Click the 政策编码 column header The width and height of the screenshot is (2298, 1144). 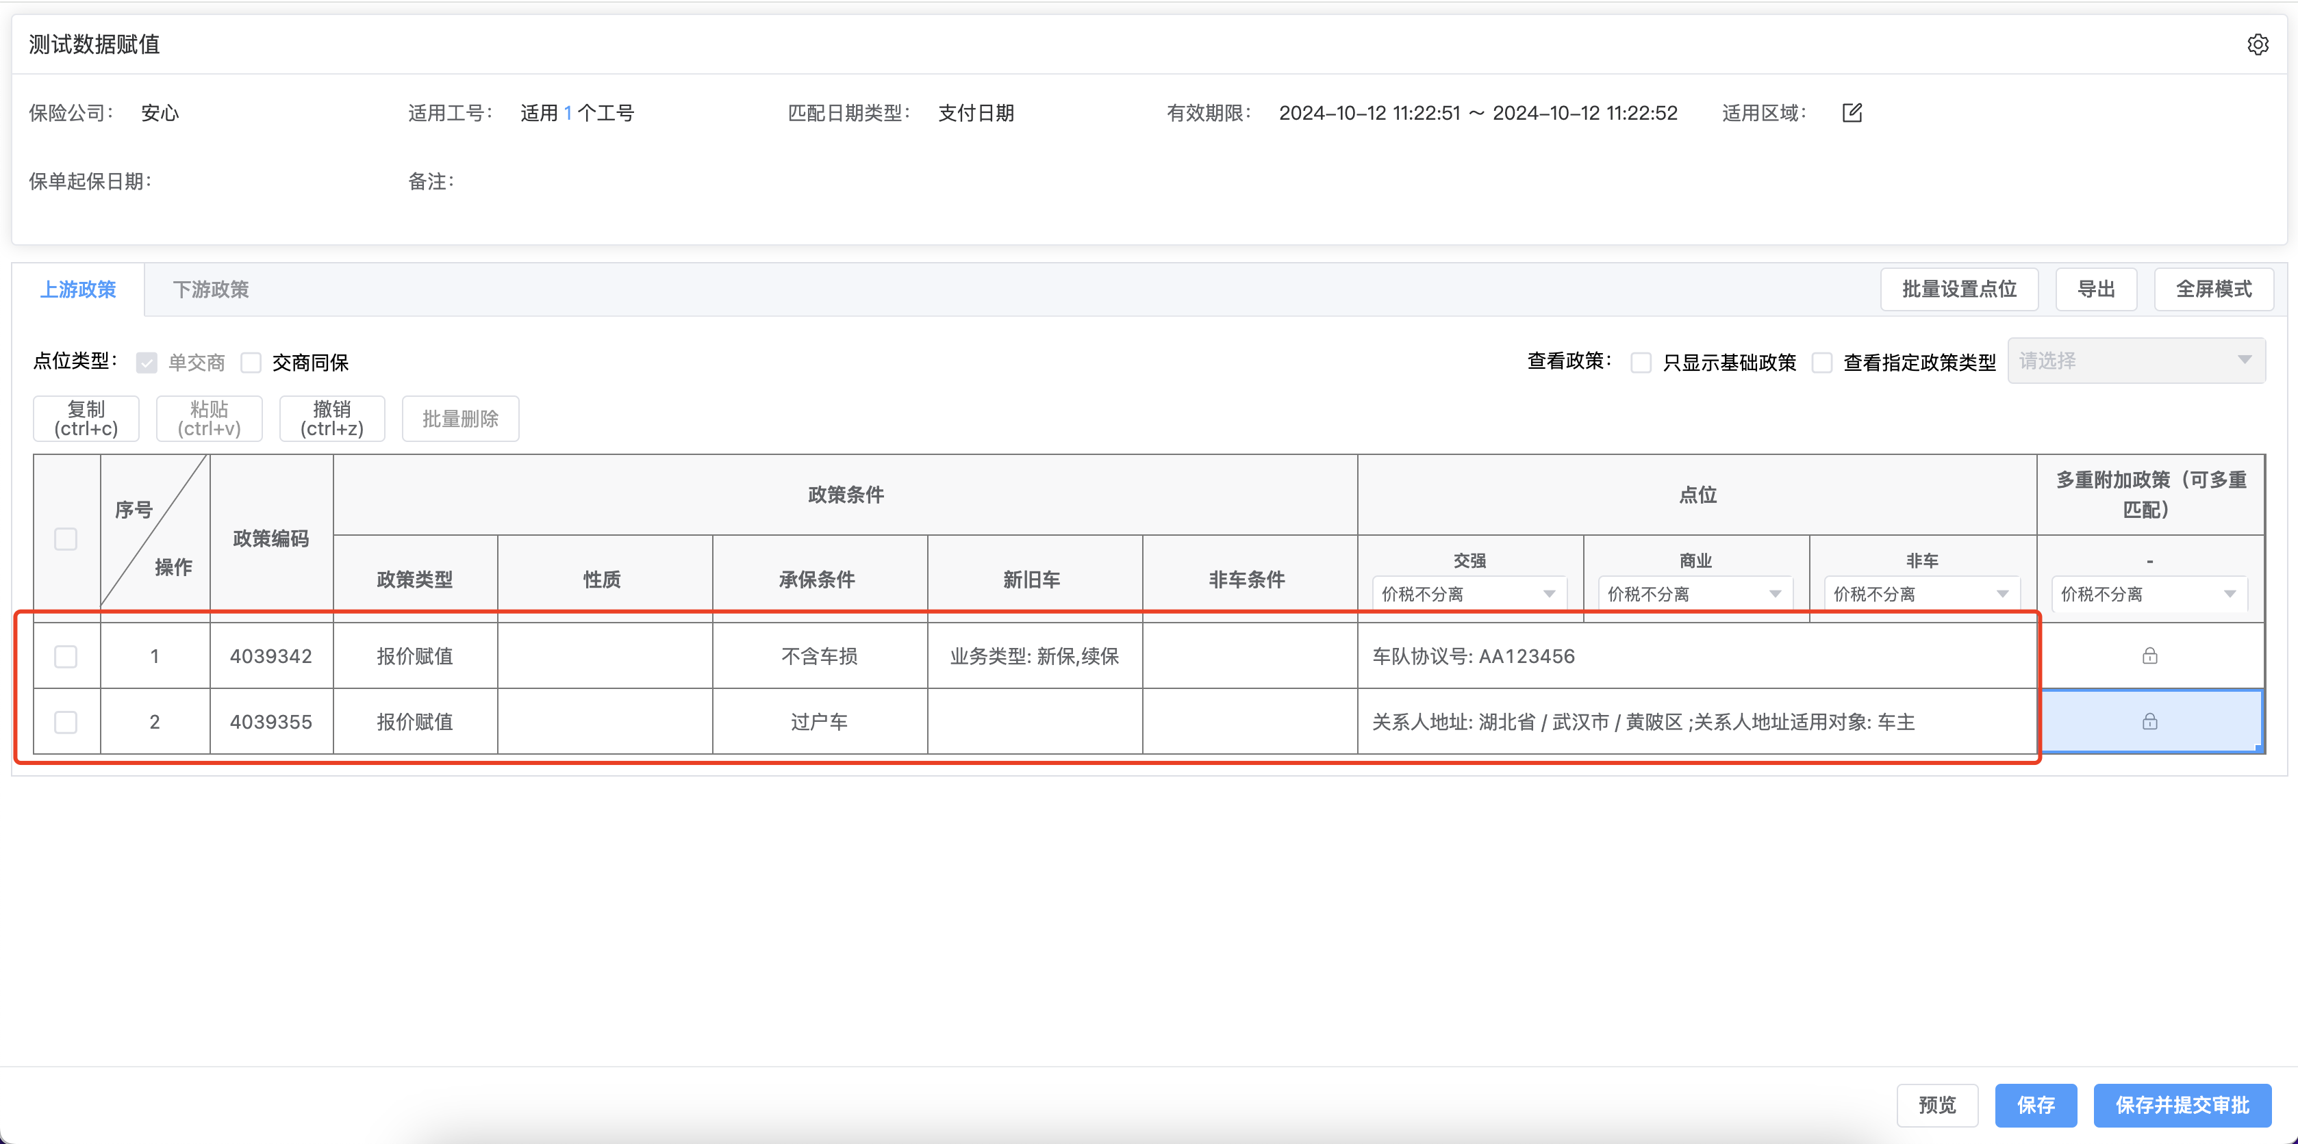click(x=271, y=538)
